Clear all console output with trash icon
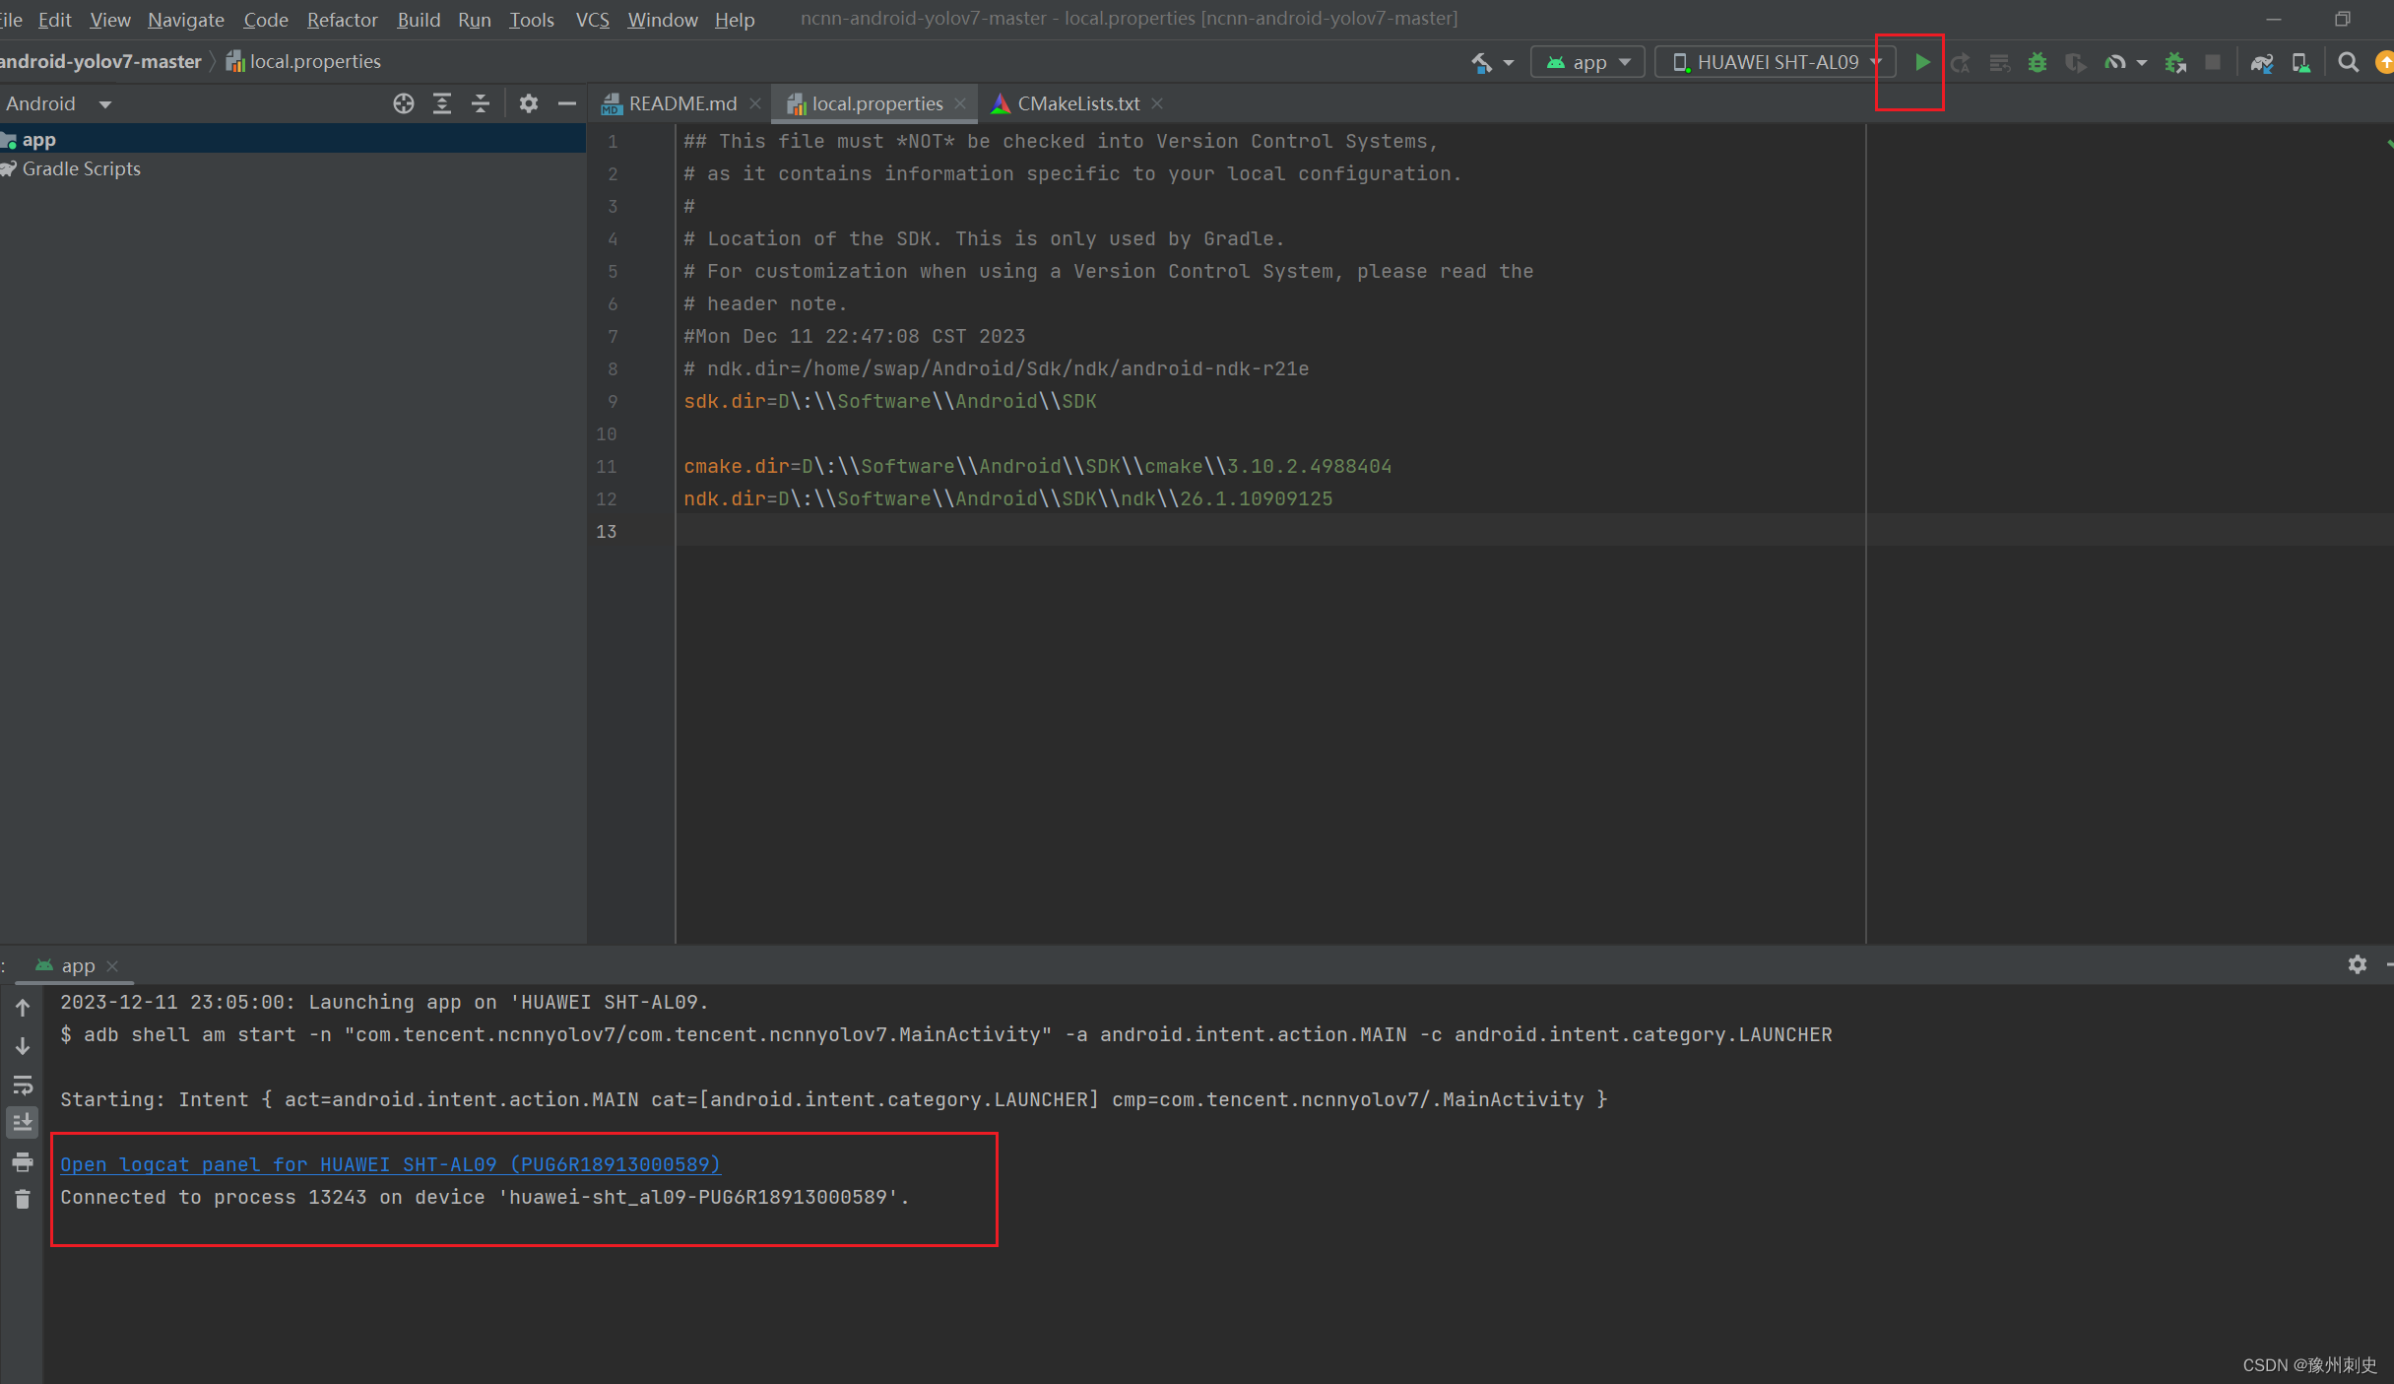The height and width of the screenshot is (1384, 2394). coord(22,1200)
